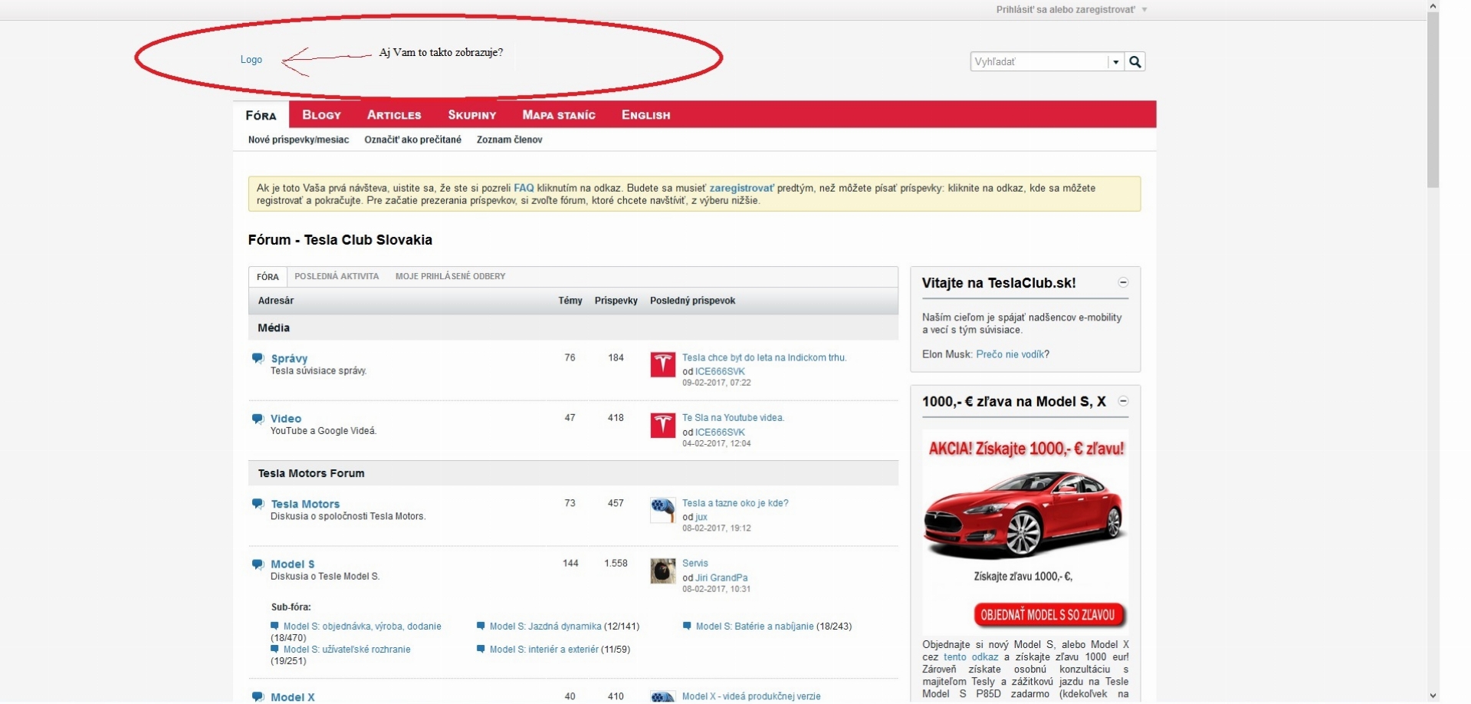Open the Mapa staníc navigation tab
The image size is (1471, 704).
click(559, 115)
